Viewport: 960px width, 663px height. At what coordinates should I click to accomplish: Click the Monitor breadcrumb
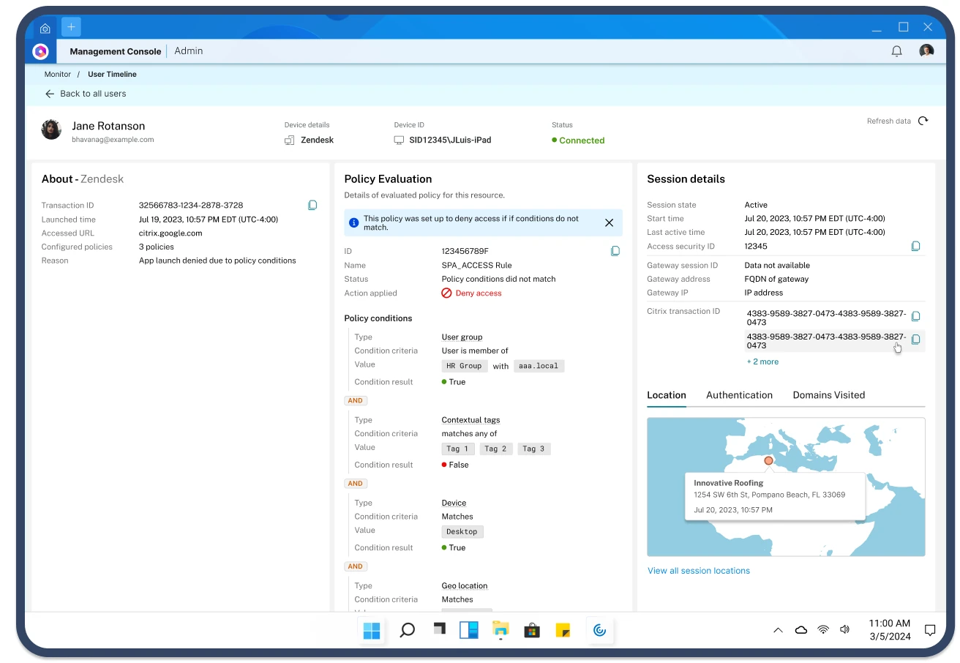coord(58,75)
